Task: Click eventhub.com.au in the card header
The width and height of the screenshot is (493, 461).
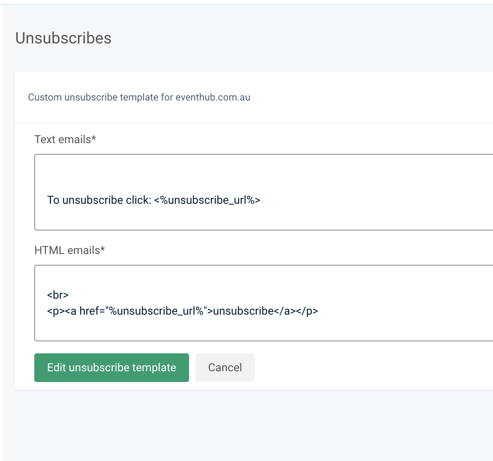Action: (x=213, y=97)
